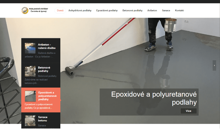Select the Betonové podlahy slide thumbnail
Screen dimensions: 220x129
point(30,71)
